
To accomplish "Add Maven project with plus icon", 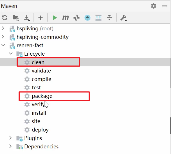I will pos(40,18).
